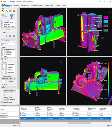Screen dimensions: 112x127
Task: Expand the Single Point Color dropdown
Action: pos(8,78)
